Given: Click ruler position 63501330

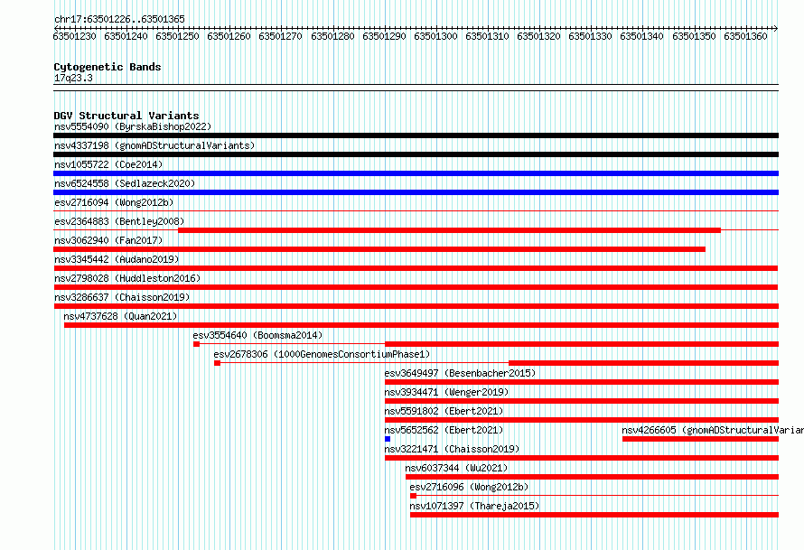Looking at the screenshot, I should [590, 36].
